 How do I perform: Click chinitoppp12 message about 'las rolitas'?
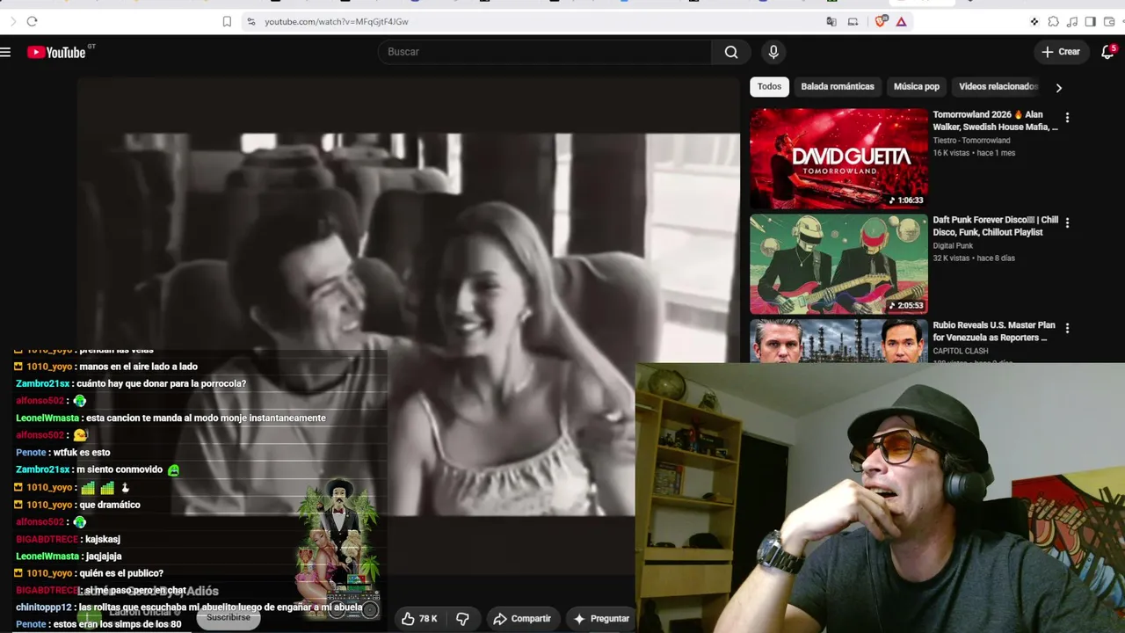point(221,608)
